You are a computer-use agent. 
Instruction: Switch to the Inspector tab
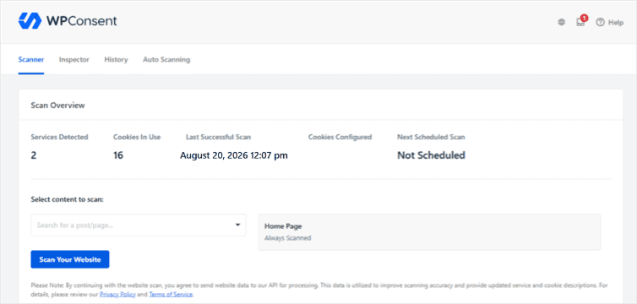click(74, 59)
